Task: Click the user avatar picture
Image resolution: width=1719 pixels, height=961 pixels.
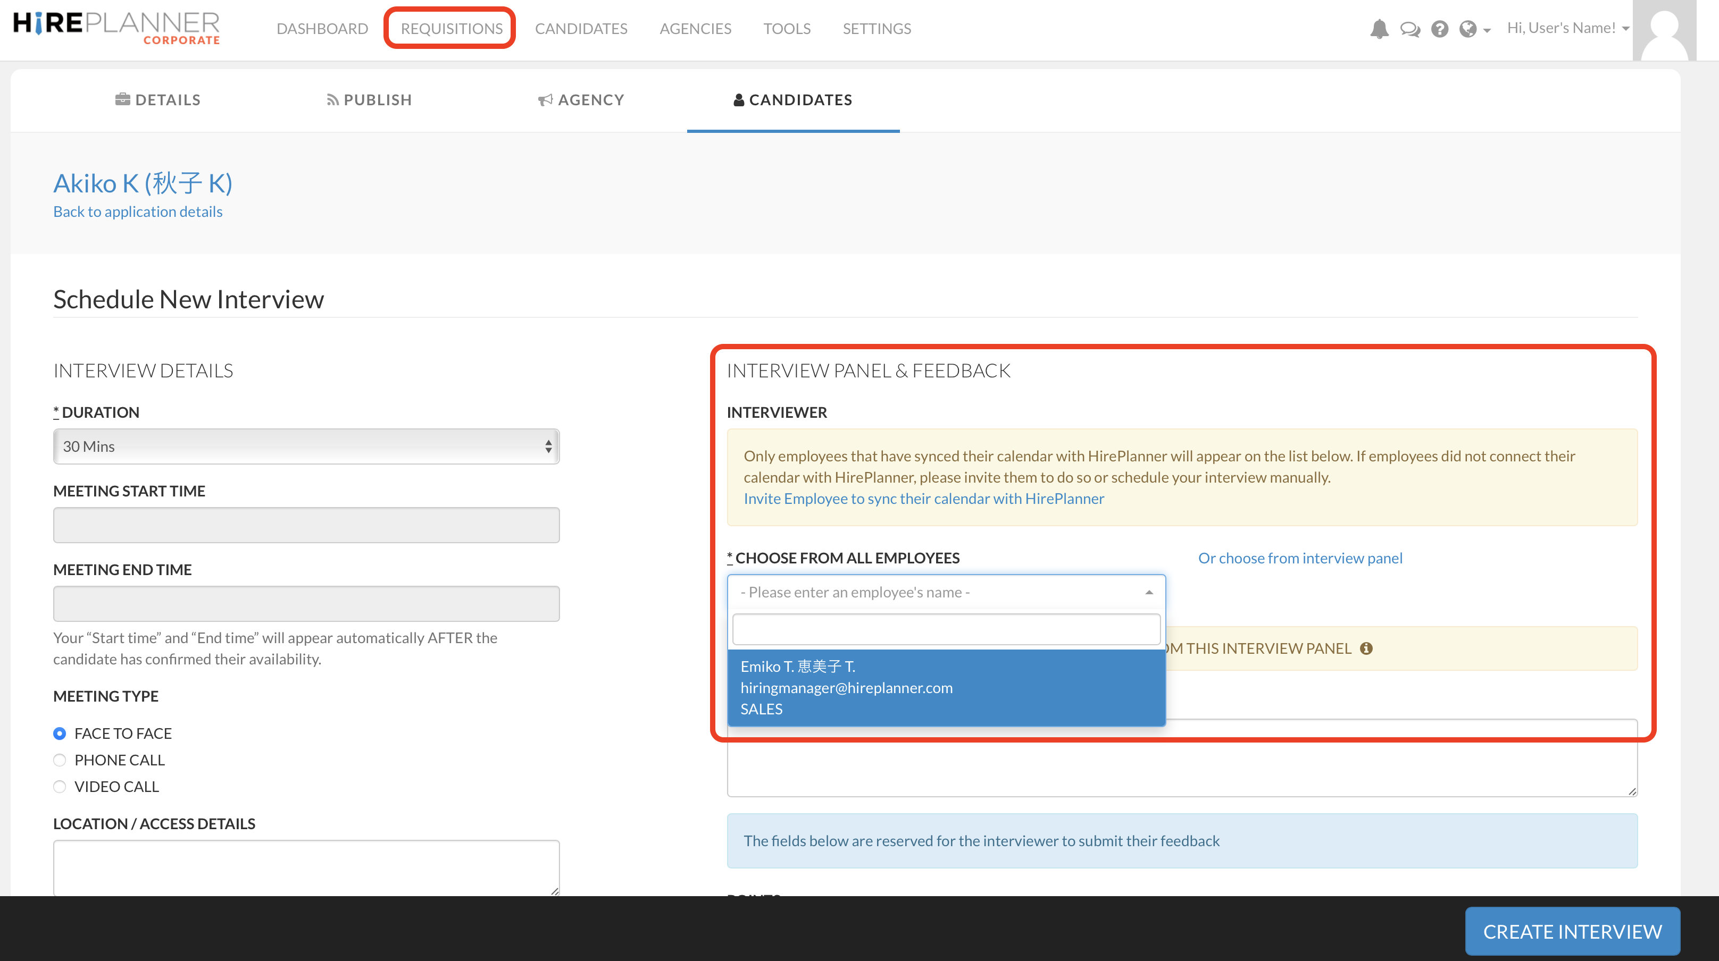Action: (1664, 30)
